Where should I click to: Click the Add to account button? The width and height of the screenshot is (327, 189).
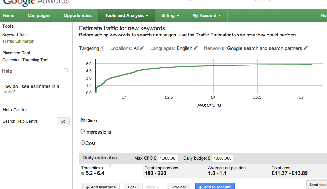tap(215, 187)
